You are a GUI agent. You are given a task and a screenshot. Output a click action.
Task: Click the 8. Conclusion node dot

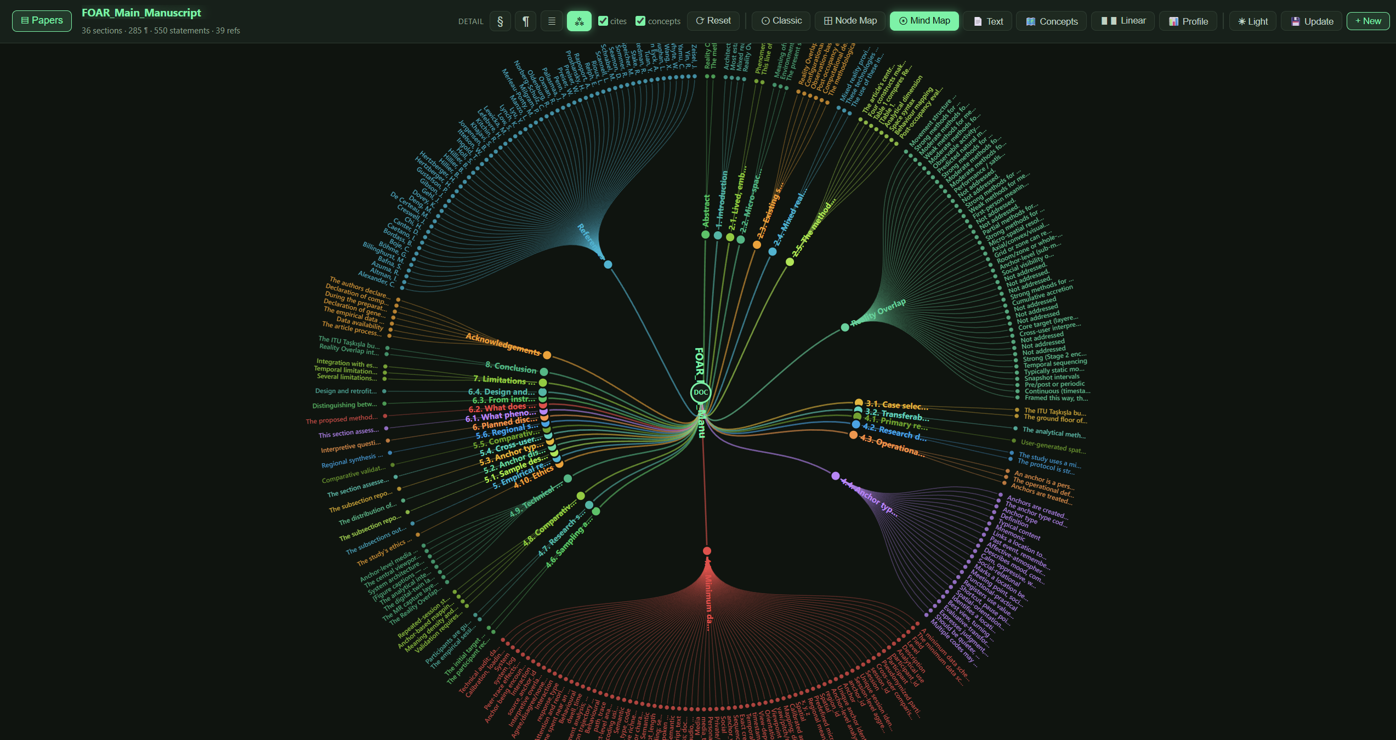click(544, 372)
